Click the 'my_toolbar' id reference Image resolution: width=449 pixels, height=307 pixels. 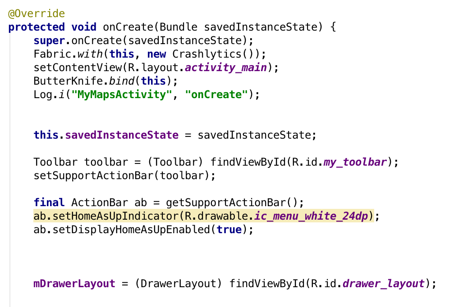[x=355, y=162]
